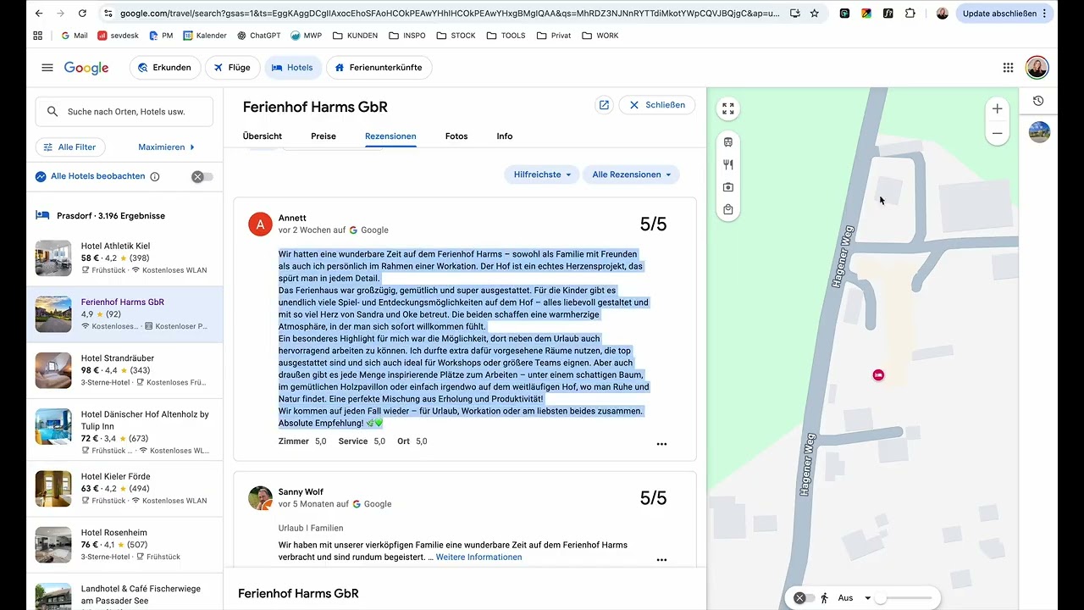
Task: Toggle the walking distance switch on the map
Action: pyautogui.click(x=805, y=598)
